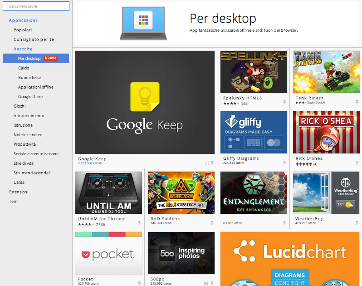Open the Applicazioni offline collection
Image resolution: width=362 pixels, height=286 pixels.
coord(36,87)
